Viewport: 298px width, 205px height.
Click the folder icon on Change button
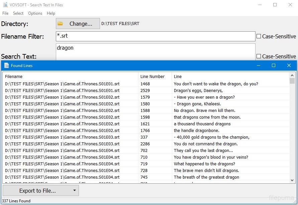(60, 24)
